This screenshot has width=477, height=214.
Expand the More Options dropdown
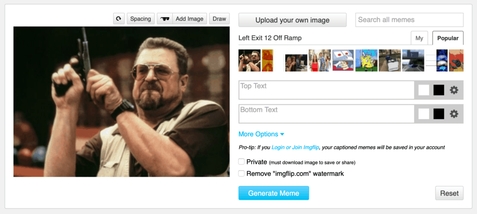261,134
